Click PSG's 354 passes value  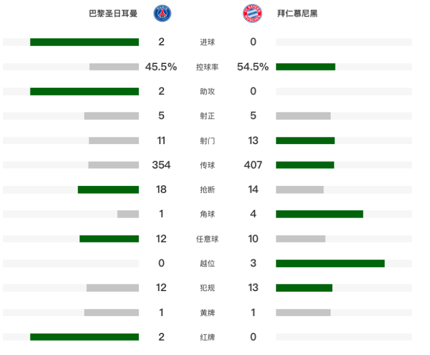point(161,165)
